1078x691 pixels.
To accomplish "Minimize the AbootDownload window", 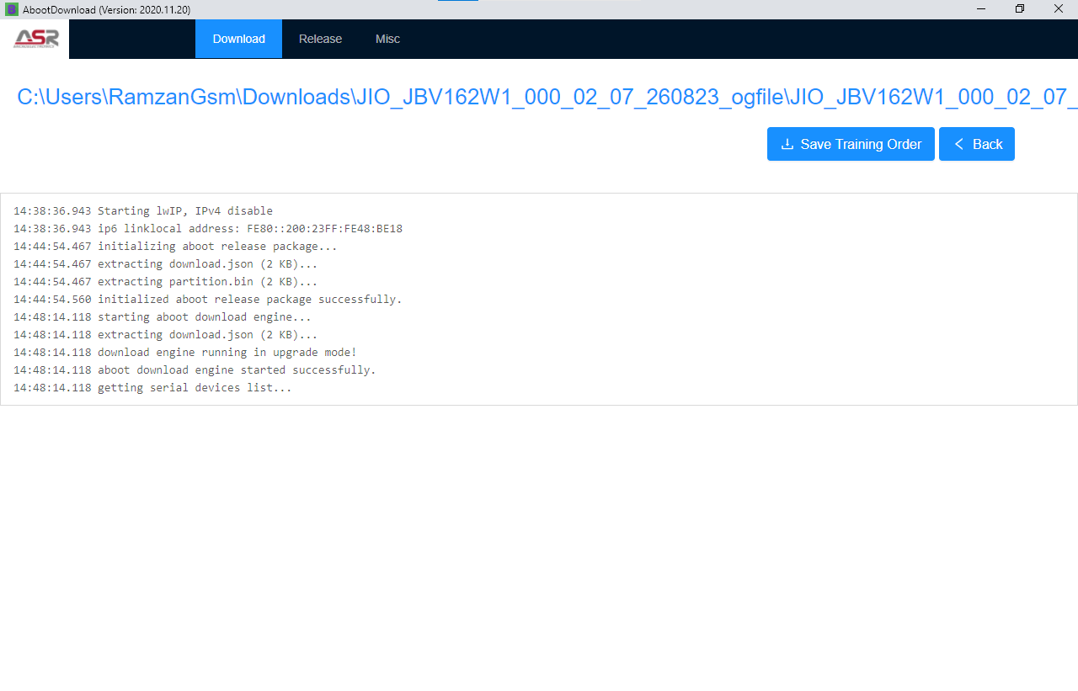I will [981, 9].
